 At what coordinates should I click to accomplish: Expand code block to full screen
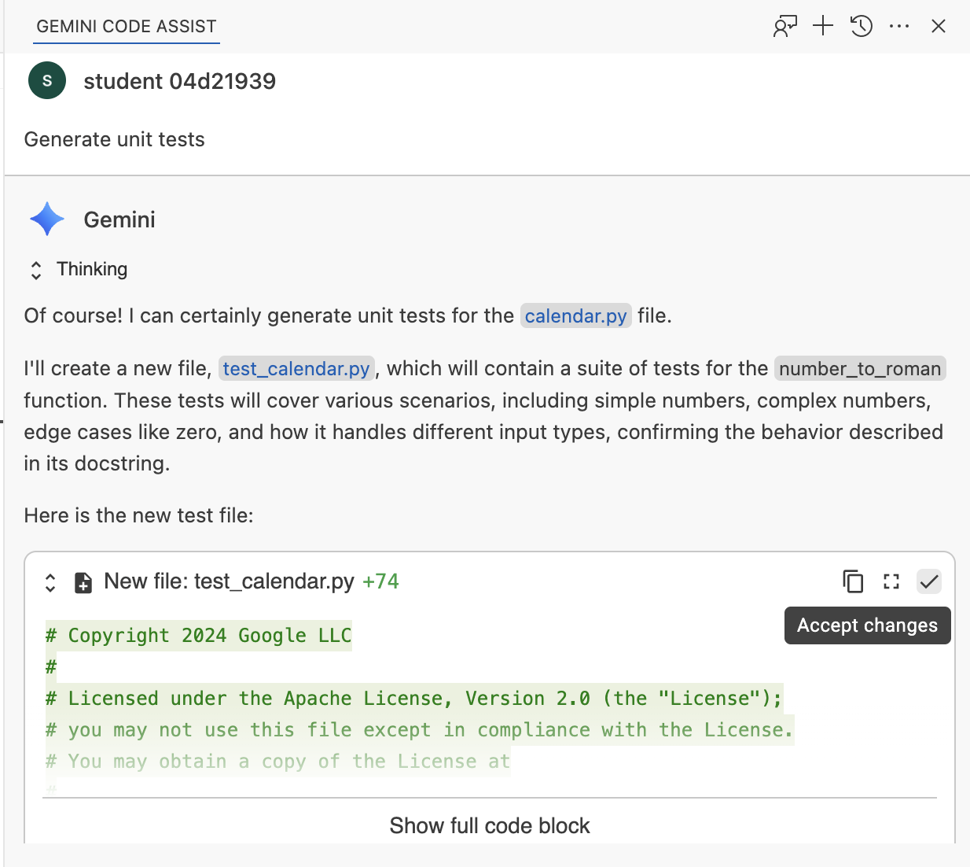click(x=891, y=581)
